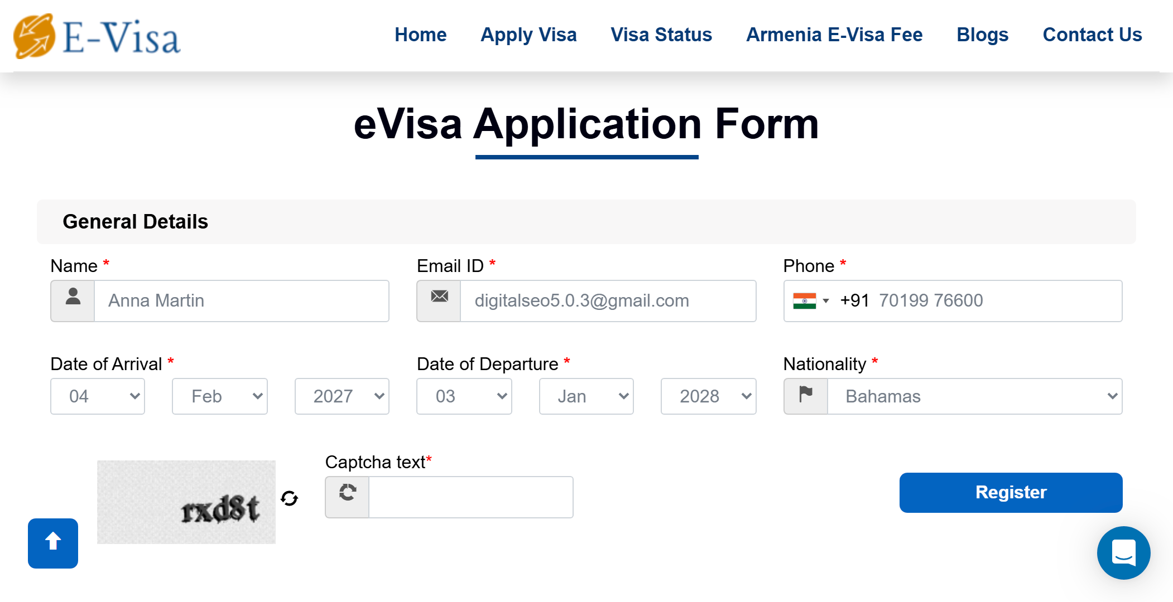Open arrival month dropdown showing Feb
1173x602 pixels.
(x=220, y=396)
